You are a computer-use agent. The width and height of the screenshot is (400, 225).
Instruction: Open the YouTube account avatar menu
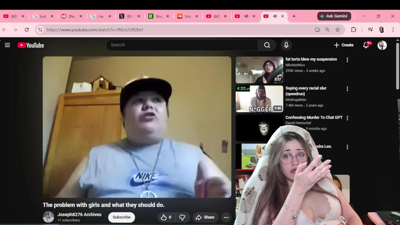(382, 45)
